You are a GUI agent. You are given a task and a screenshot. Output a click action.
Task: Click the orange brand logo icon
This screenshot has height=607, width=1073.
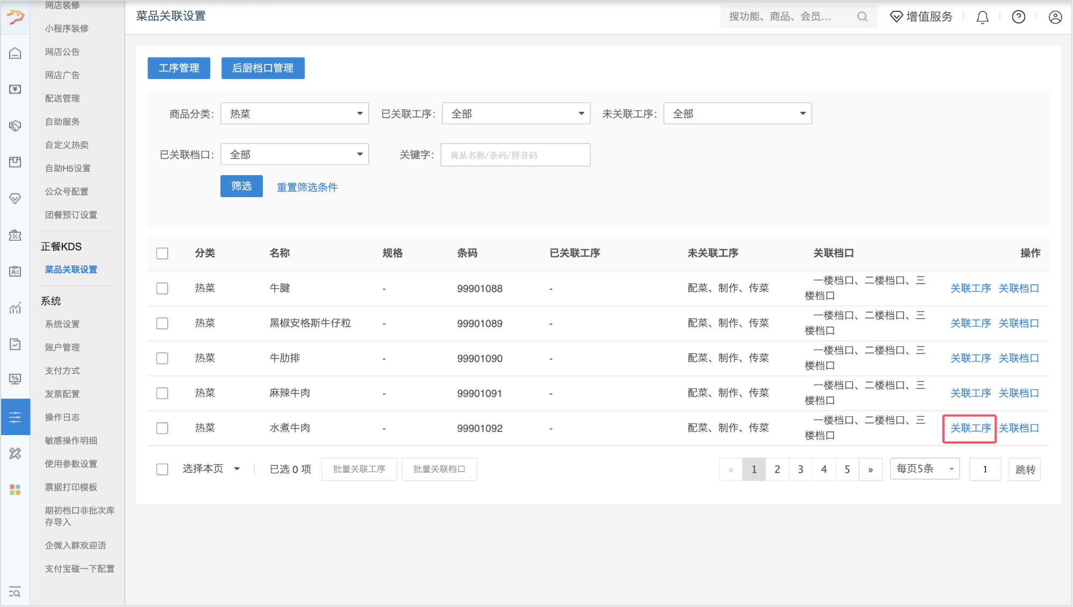coord(15,17)
